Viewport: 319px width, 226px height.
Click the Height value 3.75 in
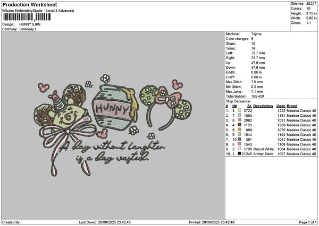pyautogui.click(x=311, y=13)
